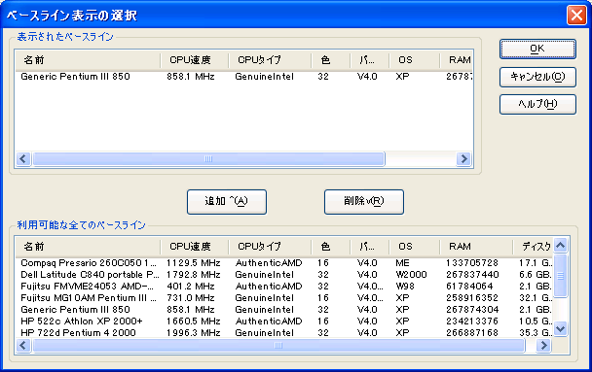The image size is (592, 372).
Task: Click RAM value 234213376
Action: (472, 321)
